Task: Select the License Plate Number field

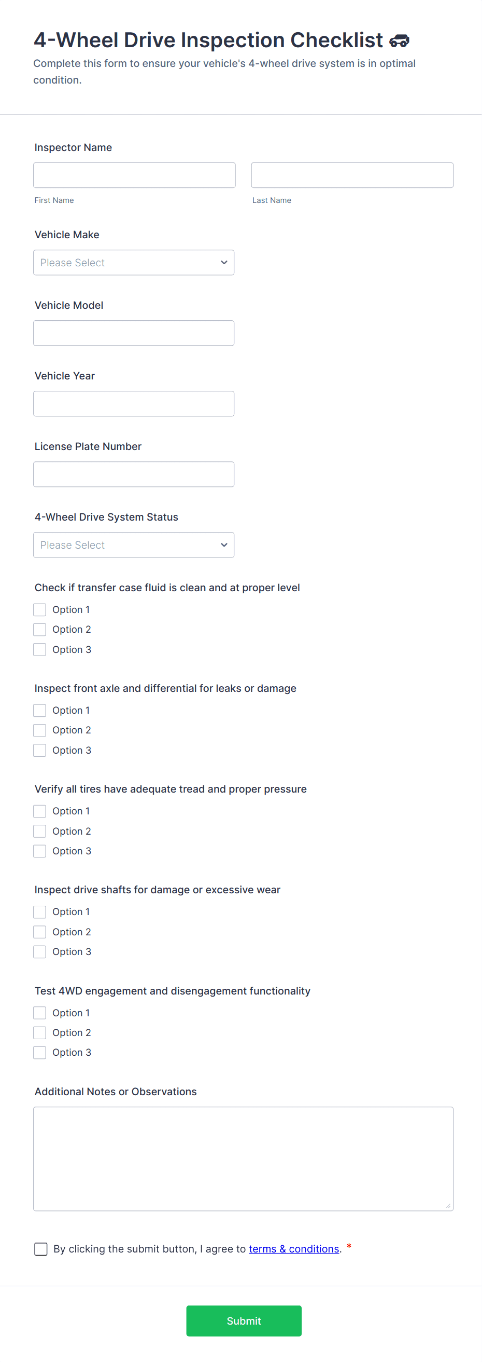Action: (134, 474)
